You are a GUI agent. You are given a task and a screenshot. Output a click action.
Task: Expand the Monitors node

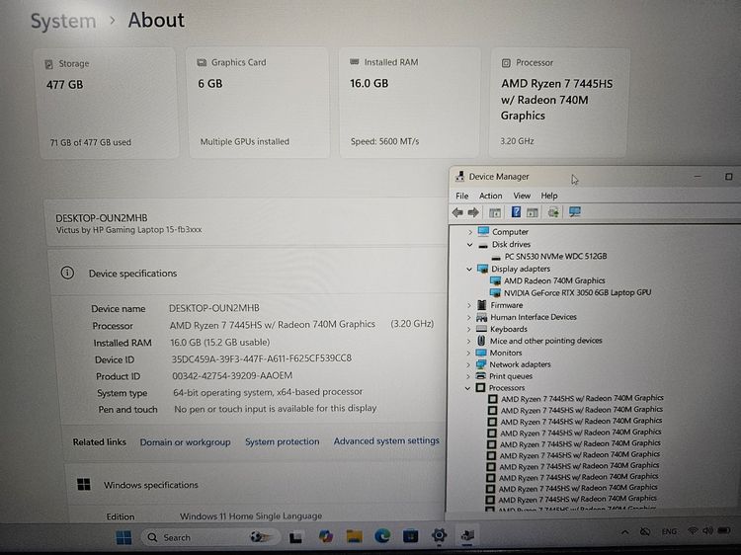click(x=468, y=353)
